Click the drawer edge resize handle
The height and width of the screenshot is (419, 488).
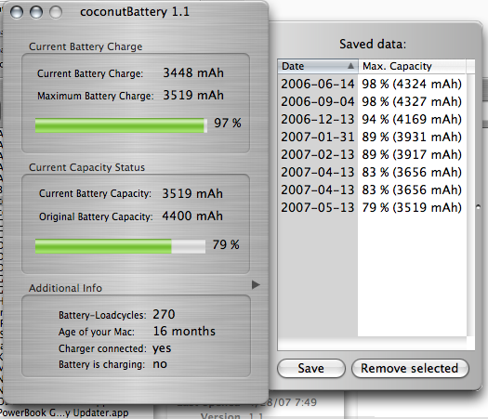(x=478, y=206)
